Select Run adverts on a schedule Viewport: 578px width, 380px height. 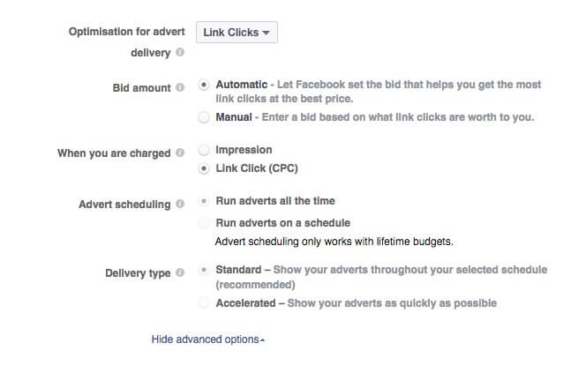(x=205, y=223)
